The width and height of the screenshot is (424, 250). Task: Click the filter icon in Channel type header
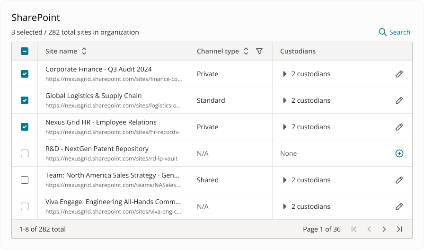point(259,51)
